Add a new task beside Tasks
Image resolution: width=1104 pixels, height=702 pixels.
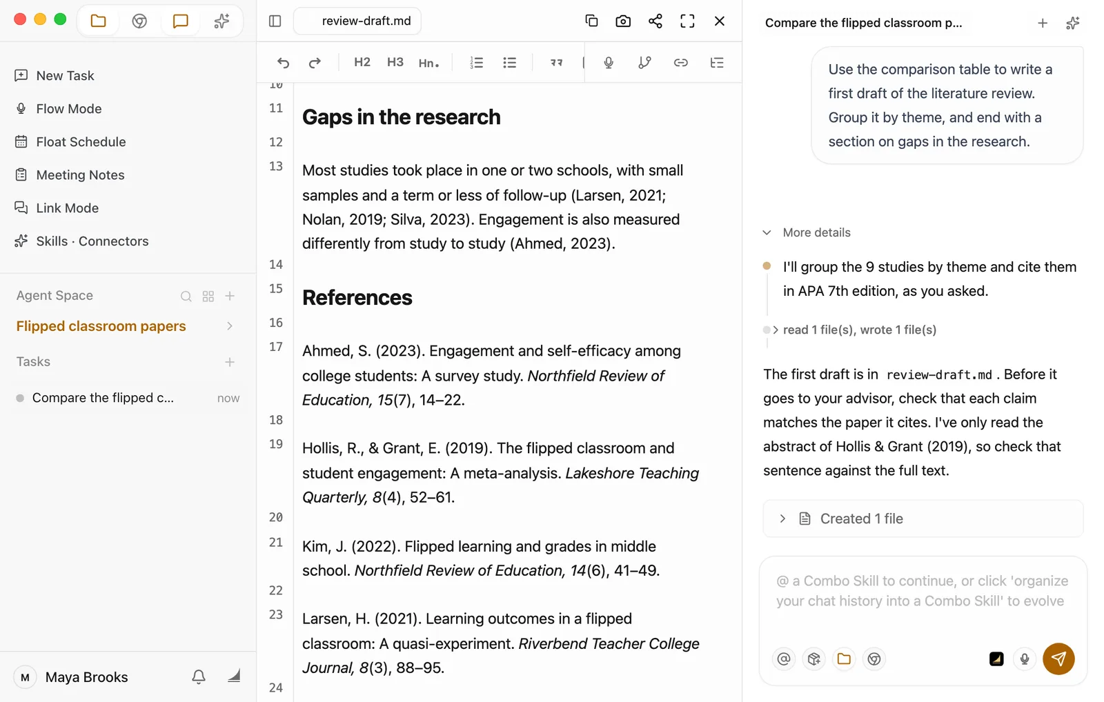click(x=230, y=362)
